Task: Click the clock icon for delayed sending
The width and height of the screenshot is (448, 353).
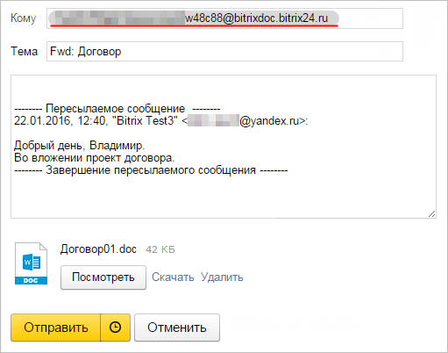Action: (x=115, y=328)
